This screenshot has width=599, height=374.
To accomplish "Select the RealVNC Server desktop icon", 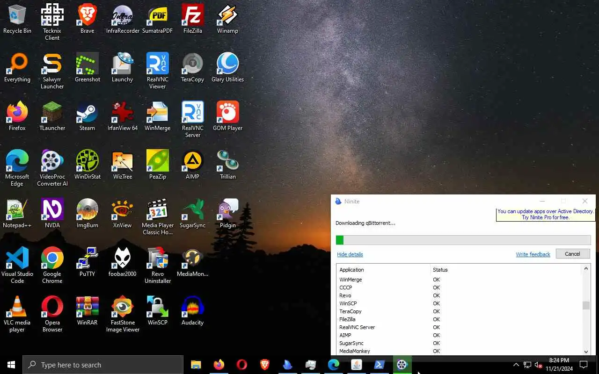I will [192, 120].
